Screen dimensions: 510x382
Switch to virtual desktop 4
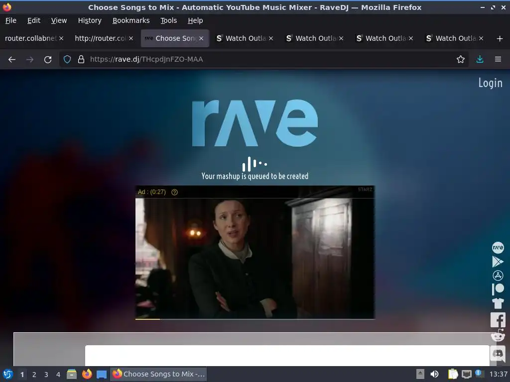click(58, 375)
